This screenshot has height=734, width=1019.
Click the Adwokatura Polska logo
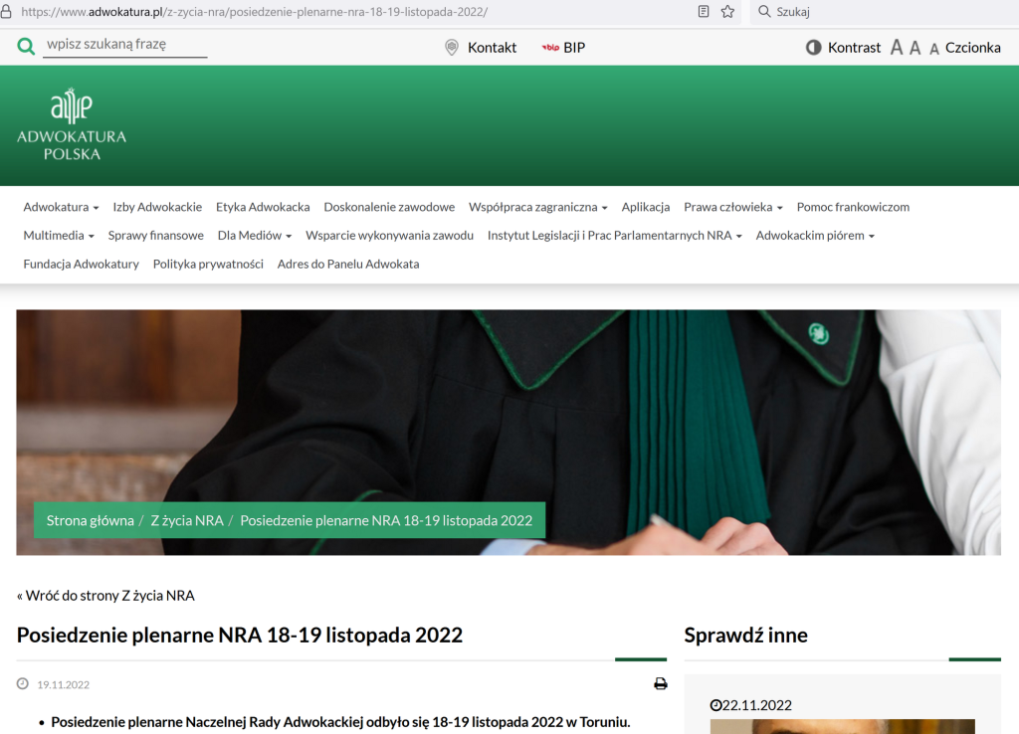point(72,125)
